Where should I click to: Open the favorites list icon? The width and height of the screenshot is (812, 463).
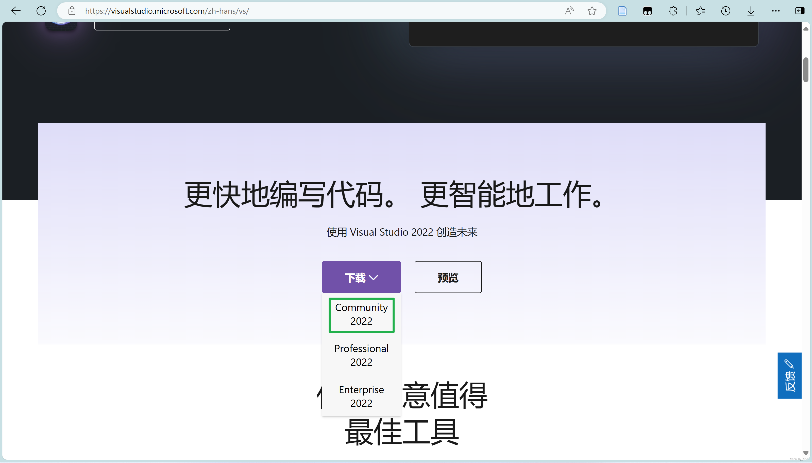coord(700,11)
